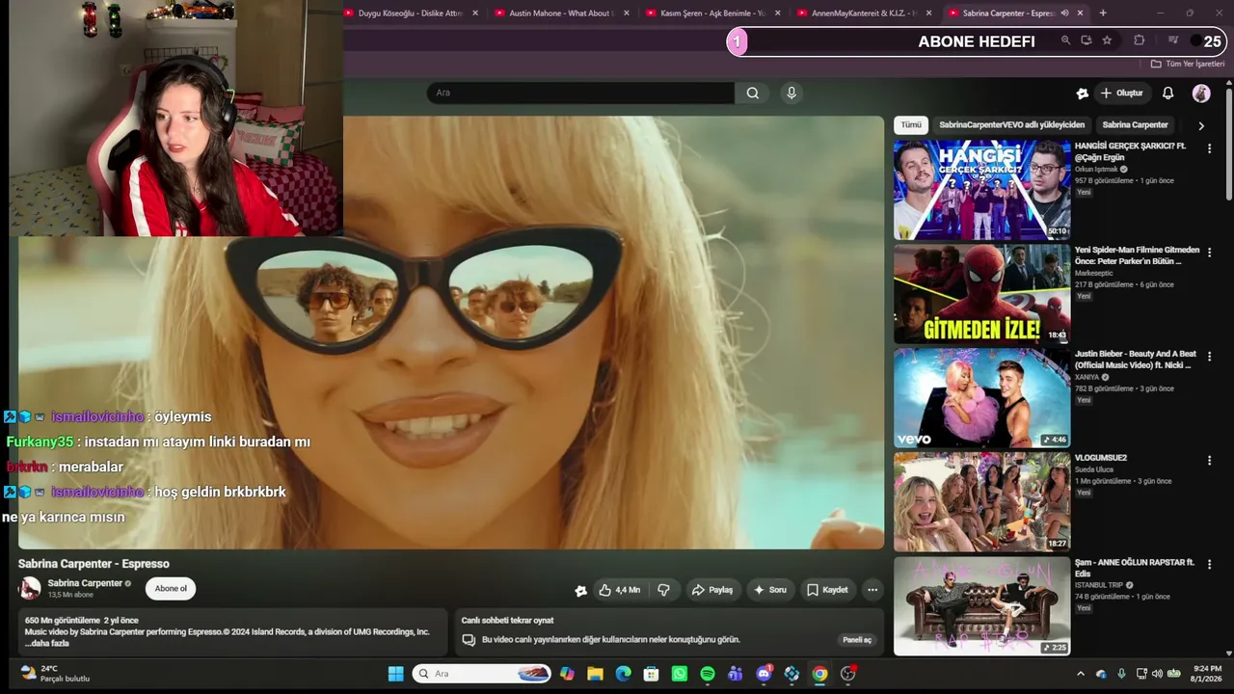Click the YouTube search magnifier button
The height and width of the screenshot is (694, 1234).
[752, 93]
